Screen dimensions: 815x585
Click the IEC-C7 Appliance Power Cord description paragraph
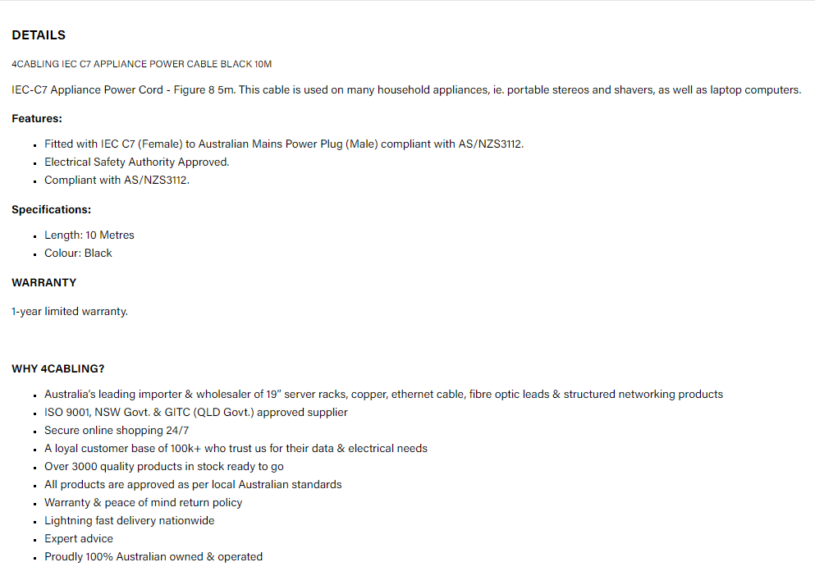(406, 89)
